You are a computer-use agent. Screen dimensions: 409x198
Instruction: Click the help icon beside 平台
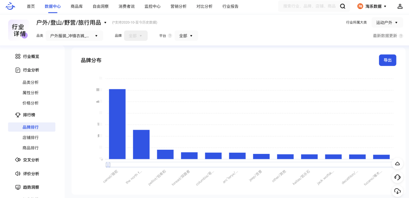[170, 36]
